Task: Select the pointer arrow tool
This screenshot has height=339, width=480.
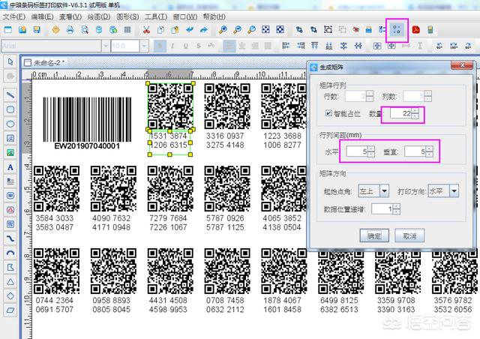Action: tap(10, 61)
